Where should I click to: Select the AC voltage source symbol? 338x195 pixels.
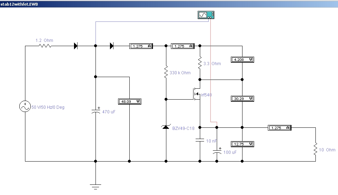click(25, 106)
